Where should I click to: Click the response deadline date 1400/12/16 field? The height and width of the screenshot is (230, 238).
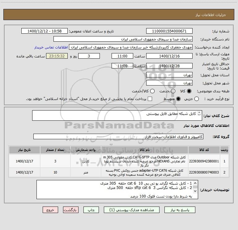(x=169, y=56)
